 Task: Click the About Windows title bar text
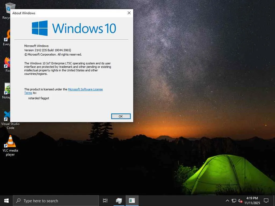coord(24,13)
